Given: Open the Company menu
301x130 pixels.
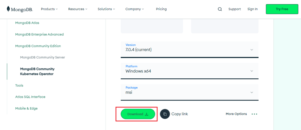Looking at the screenshot, I should (134, 9).
